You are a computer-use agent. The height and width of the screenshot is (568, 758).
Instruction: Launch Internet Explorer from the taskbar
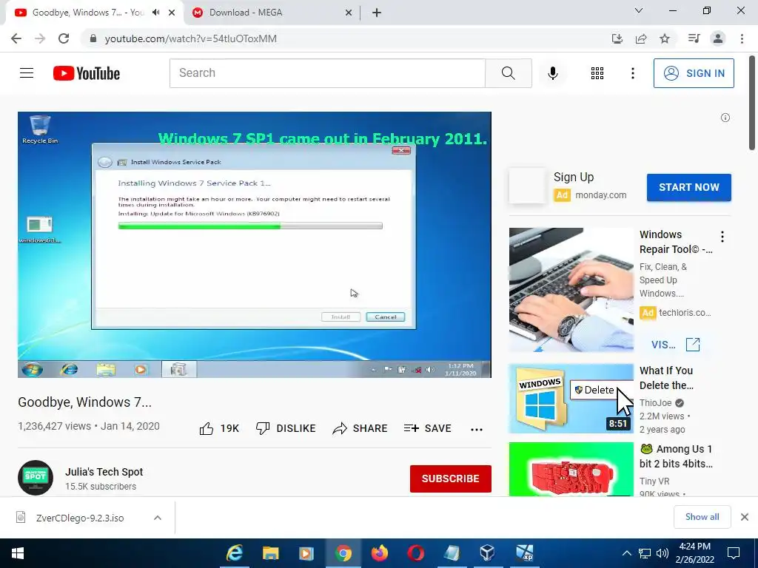click(x=235, y=553)
